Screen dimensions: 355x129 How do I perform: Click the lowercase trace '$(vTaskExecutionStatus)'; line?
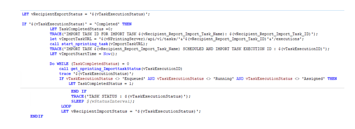point(96,74)
